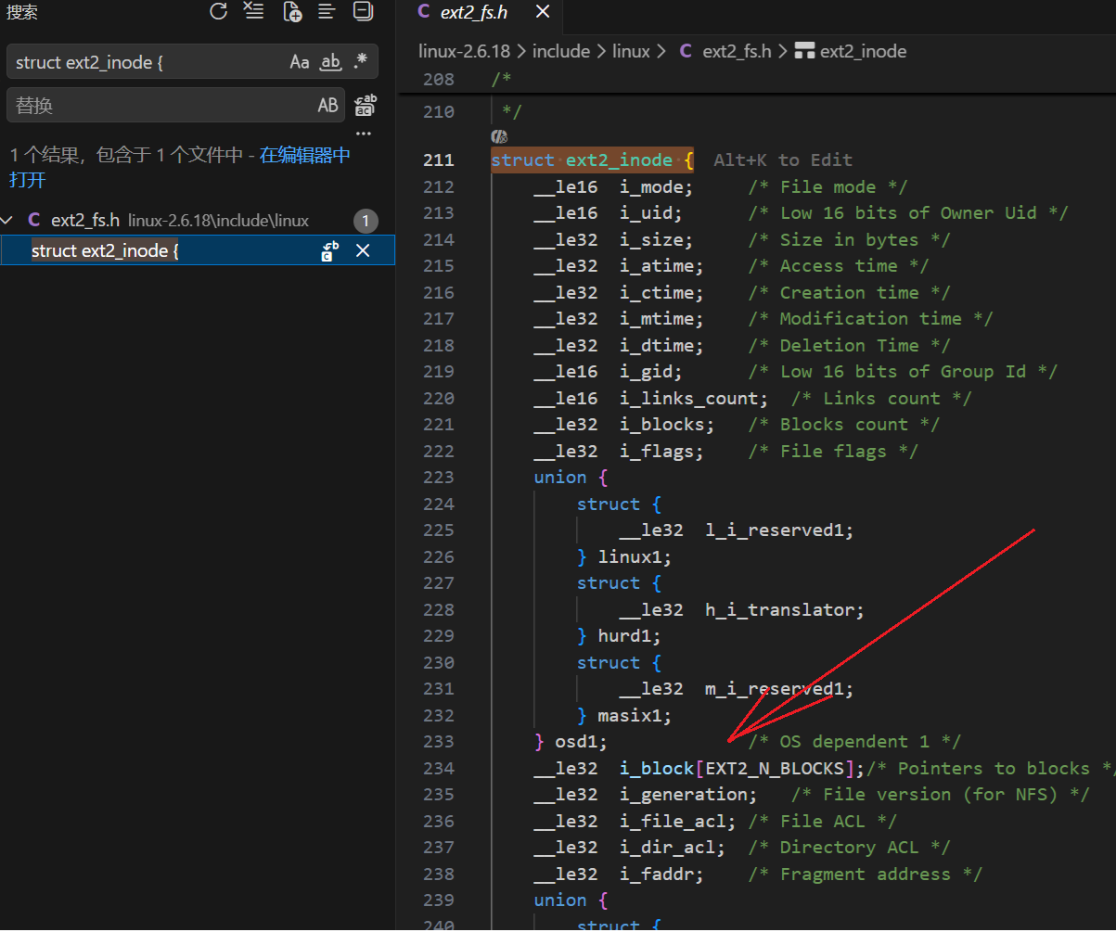1116x945 pixels.
Task: Click the '} linux1;' line
Action: tap(623, 556)
